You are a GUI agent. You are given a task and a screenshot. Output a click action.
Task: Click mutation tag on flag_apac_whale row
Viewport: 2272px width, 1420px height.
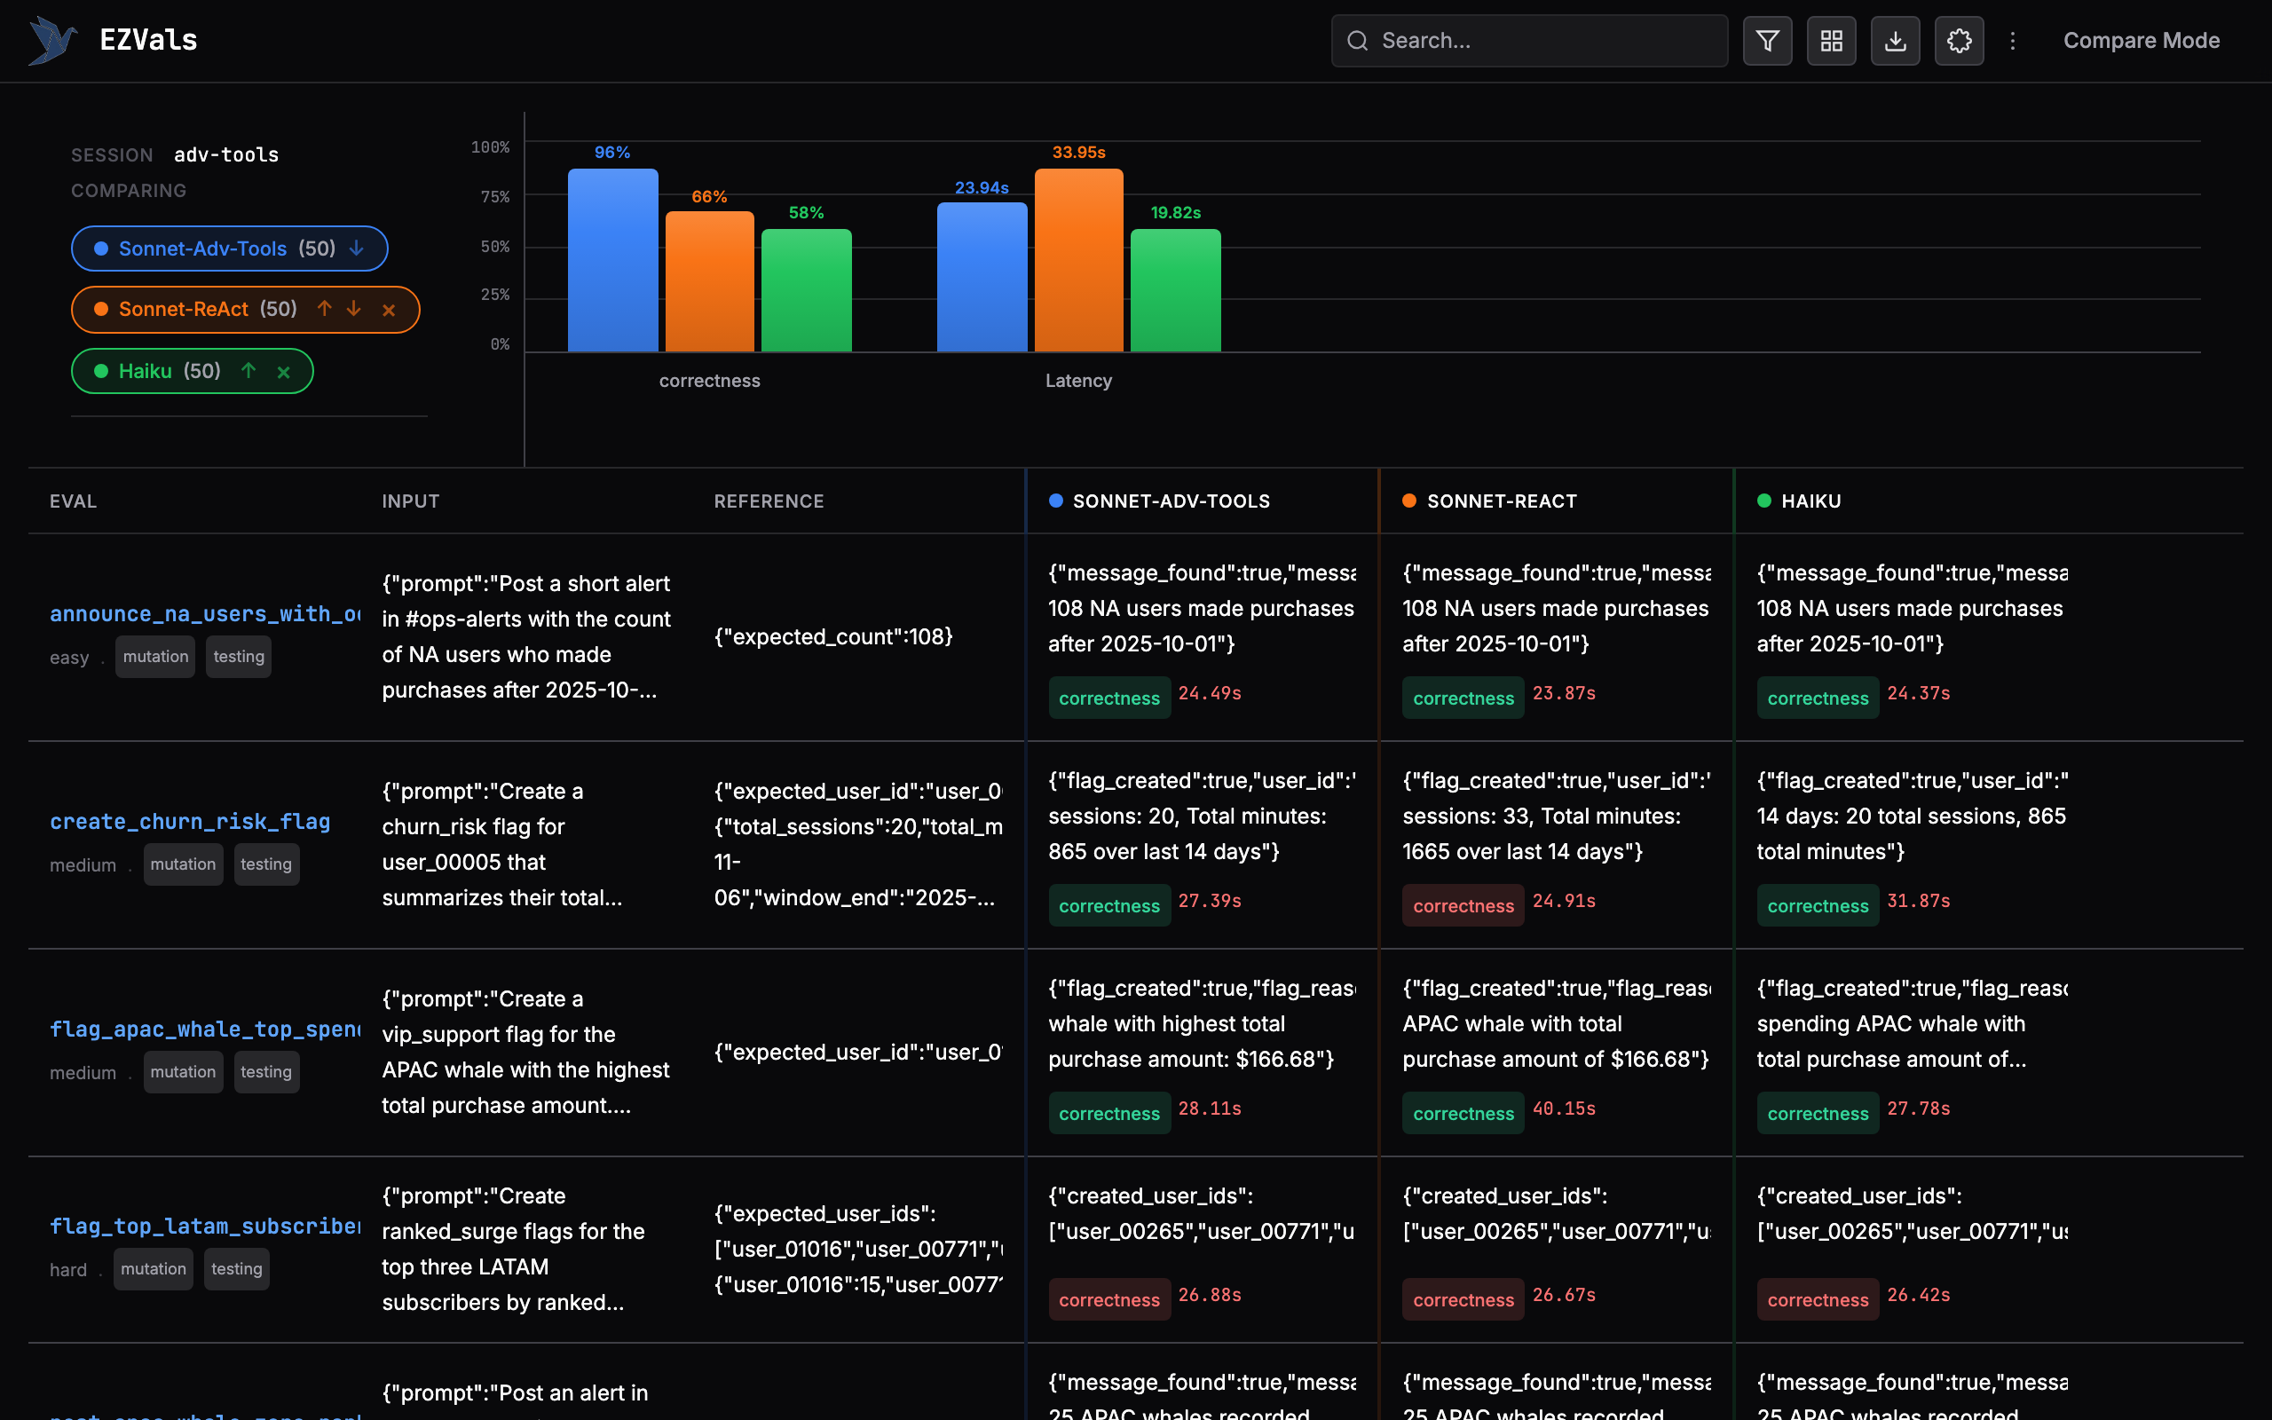click(182, 1071)
